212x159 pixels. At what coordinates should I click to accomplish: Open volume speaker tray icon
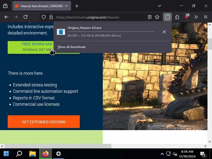(175, 154)
